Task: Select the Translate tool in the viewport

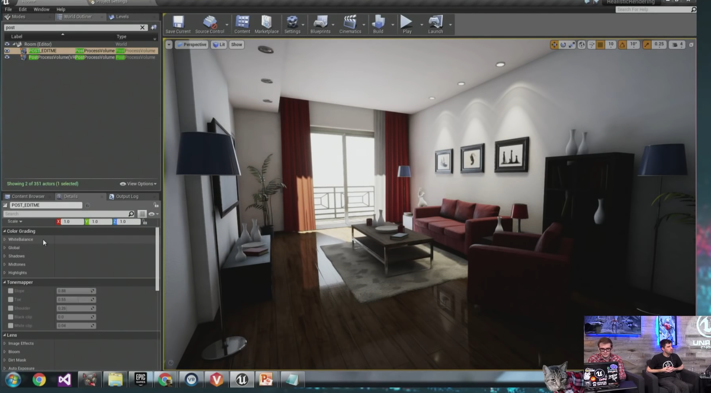Action: pos(554,44)
